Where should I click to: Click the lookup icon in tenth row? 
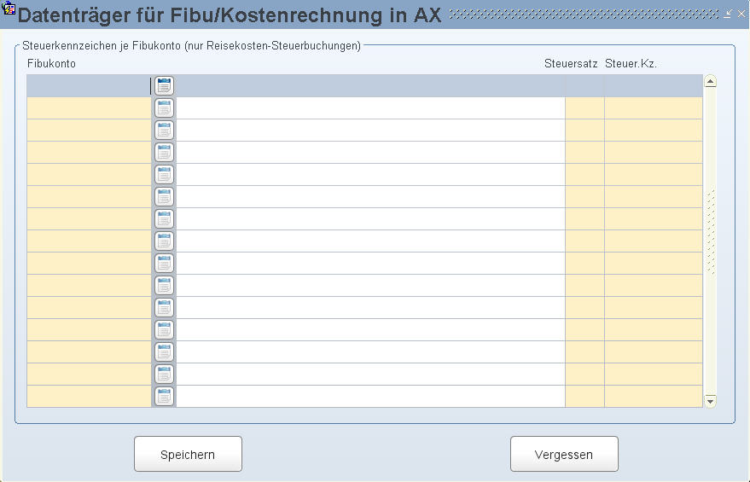pyautogui.click(x=164, y=286)
